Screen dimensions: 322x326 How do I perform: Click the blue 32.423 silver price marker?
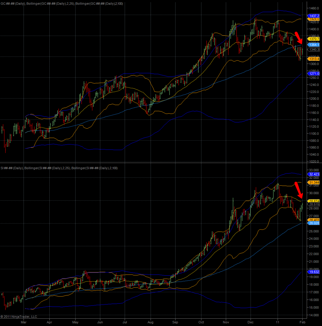click(314, 174)
